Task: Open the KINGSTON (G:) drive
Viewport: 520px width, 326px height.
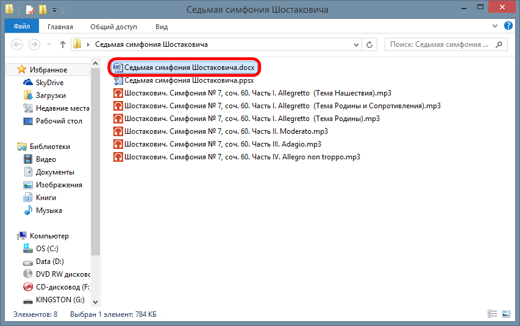Action: [x=60, y=300]
